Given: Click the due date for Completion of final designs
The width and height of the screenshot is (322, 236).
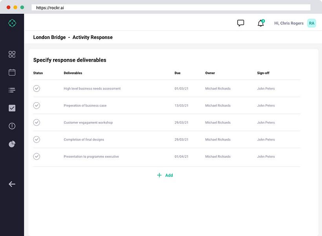Looking at the screenshot, I should coord(181,140).
